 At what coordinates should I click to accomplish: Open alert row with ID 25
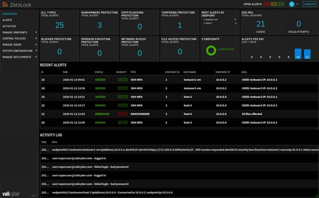point(179,79)
